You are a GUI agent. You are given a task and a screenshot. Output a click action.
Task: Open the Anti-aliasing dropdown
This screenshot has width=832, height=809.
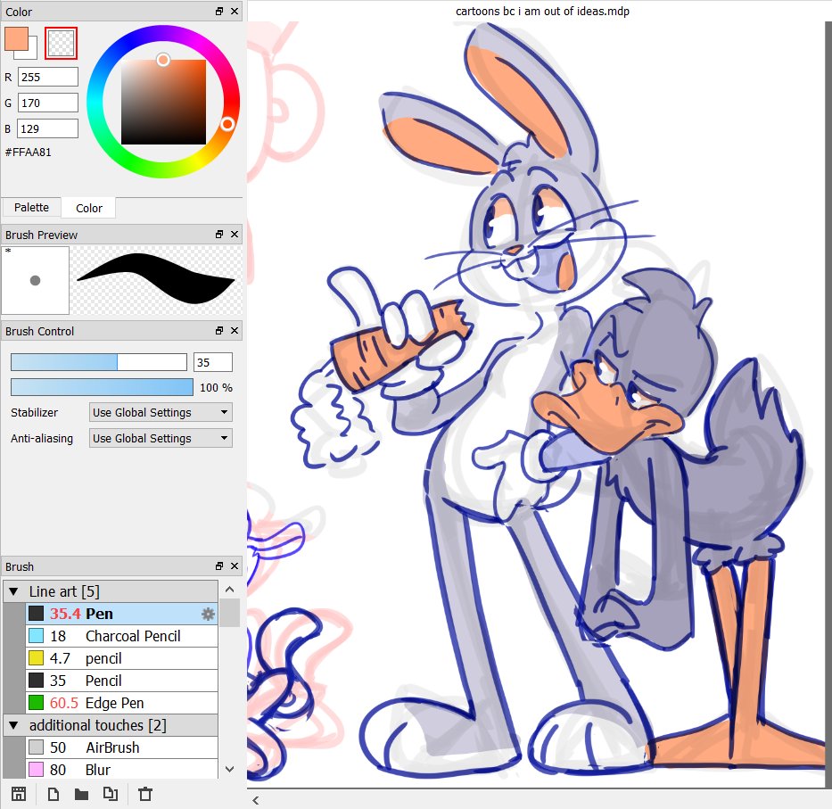(161, 439)
